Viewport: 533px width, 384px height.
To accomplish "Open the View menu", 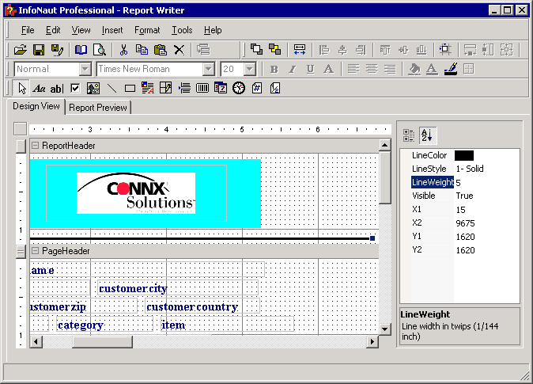I will [81, 30].
